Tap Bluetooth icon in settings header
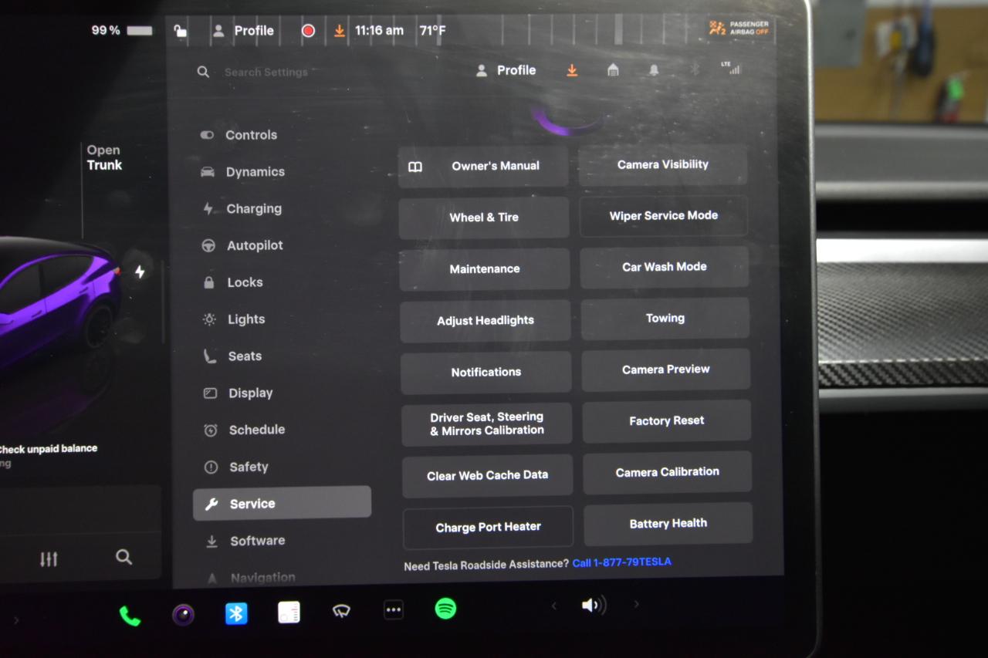Viewport: 988px width, 658px height. tap(694, 69)
